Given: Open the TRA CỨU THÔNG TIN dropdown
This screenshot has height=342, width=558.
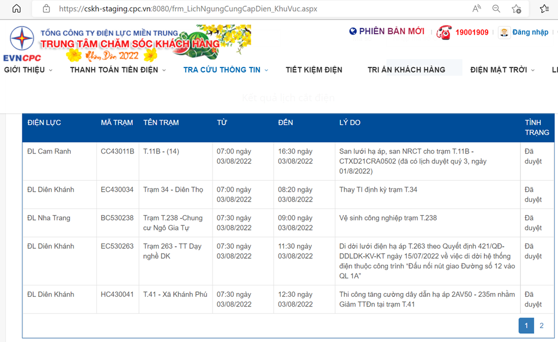Looking at the screenshot, I should coord(226,70).
